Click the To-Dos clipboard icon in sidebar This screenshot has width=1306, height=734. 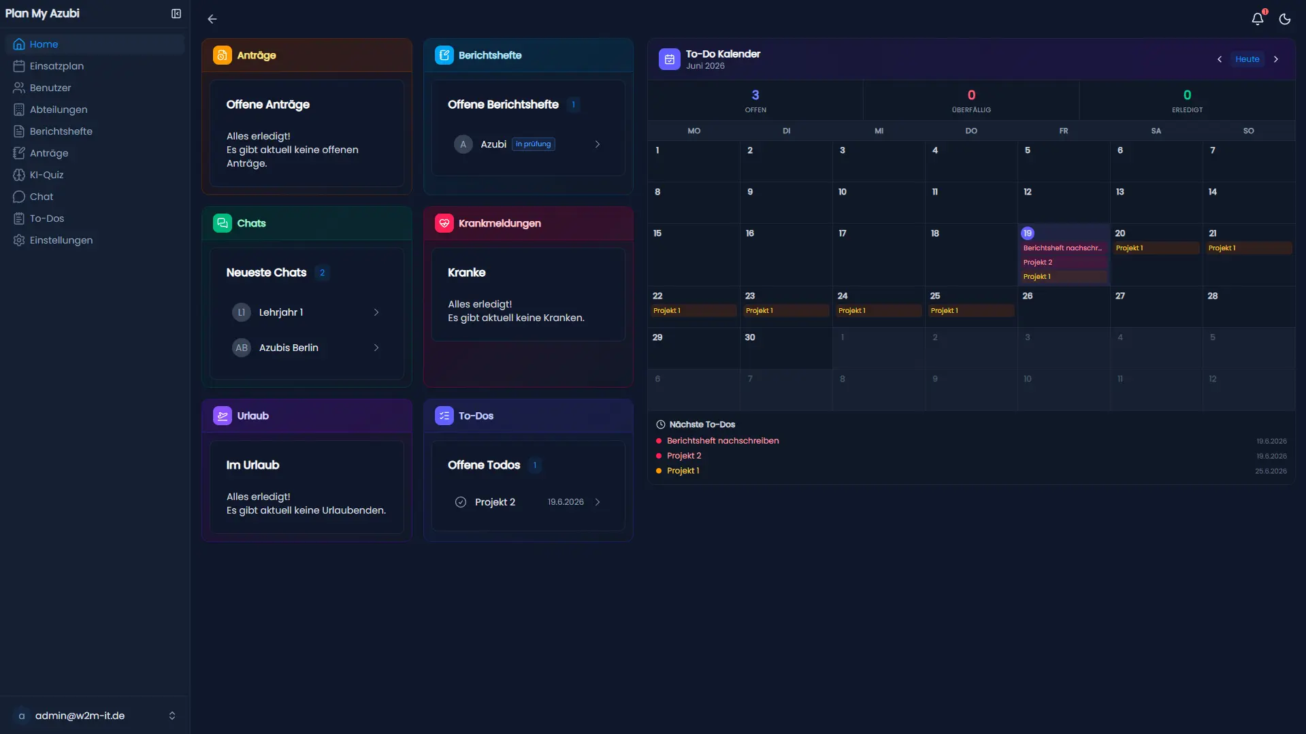tap(19, 218)
